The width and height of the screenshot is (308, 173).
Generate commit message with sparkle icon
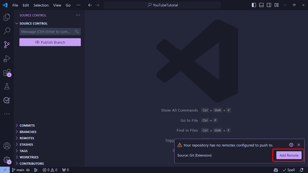pos(77,32)
